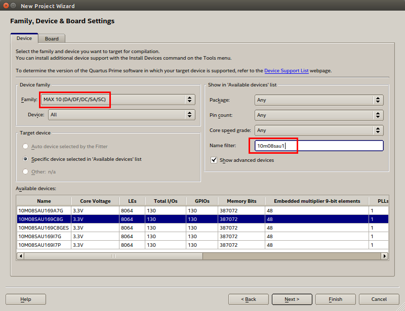Viewport: 405px width, 311px height.
Task: Sort devices by Core Voltage column header
Action: click(x=95, y=201)
